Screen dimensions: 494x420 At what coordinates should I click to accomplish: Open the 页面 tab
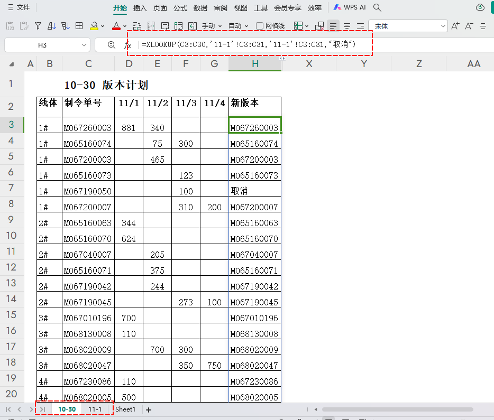tap(160, 8)
